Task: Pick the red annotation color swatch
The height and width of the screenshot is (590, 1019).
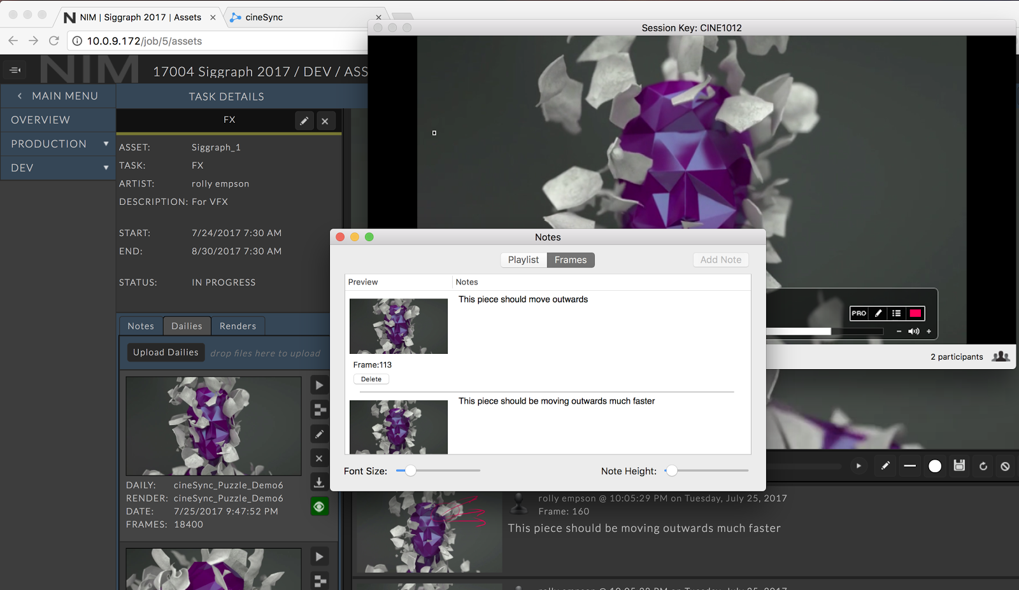Action: tap(915, 313)
